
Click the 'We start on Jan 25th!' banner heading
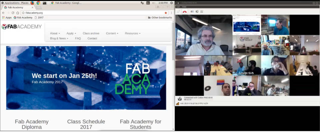coord(64,76)
